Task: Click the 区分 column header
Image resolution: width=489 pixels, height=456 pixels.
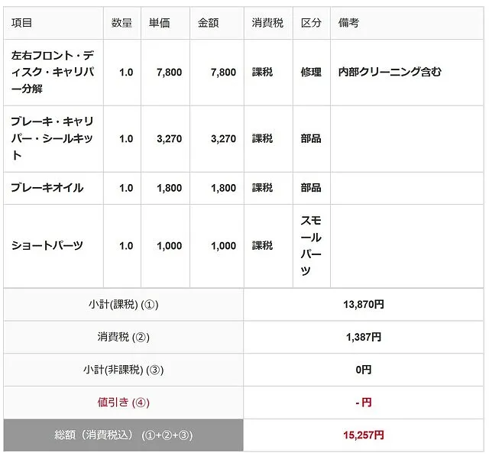Action: click(x=311, y=23)
